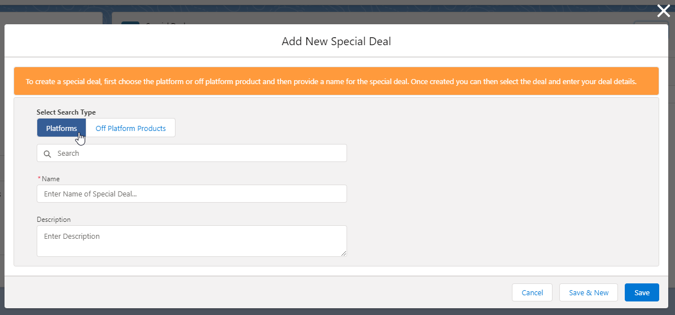Click the magnifying glass search icon
The width and height of the screenshot is (675, 315).
coord(47,154)
